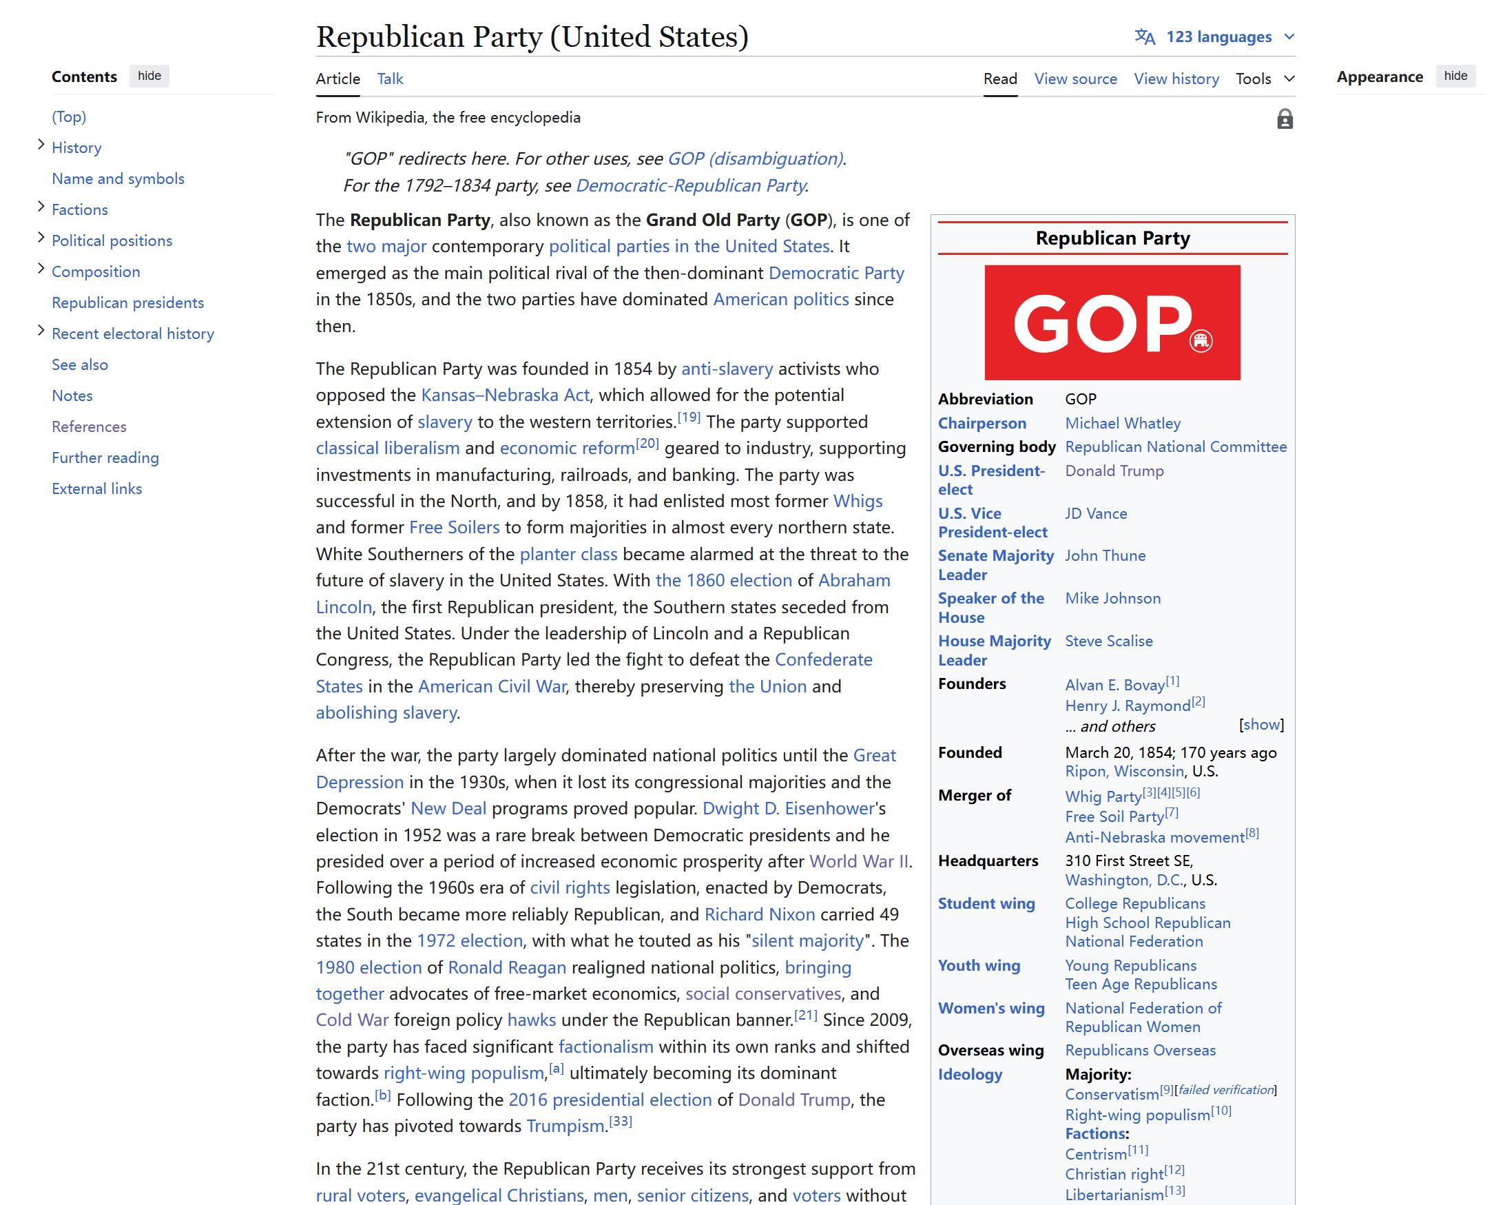
Task: Expand Political positions in contents
Action: pos(41,238)
